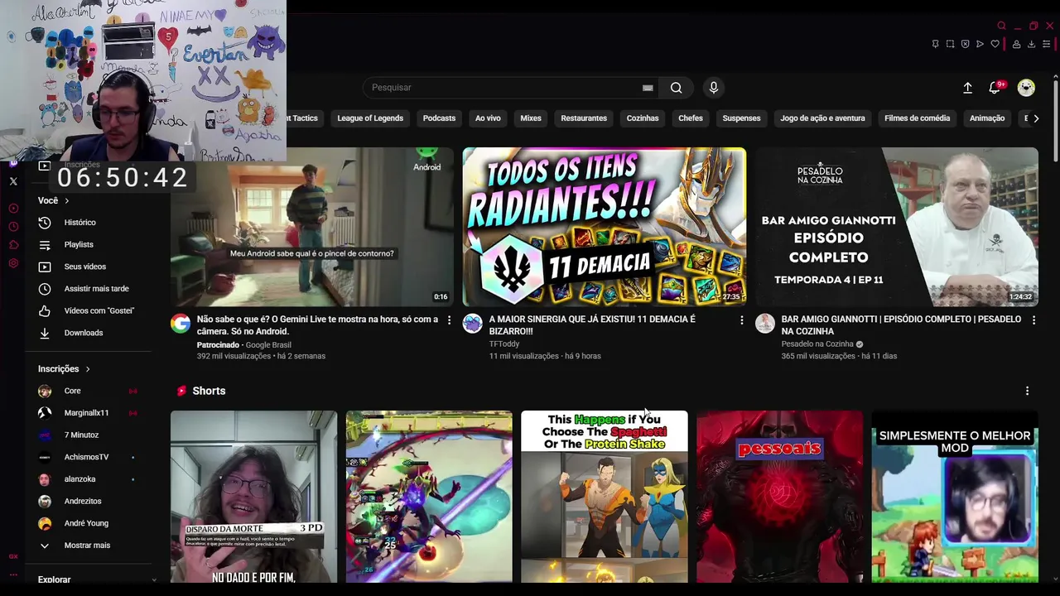1060x596 pixels.
Task: Open AchismosTV channel subscription
Action: click(x=91, y=457)
